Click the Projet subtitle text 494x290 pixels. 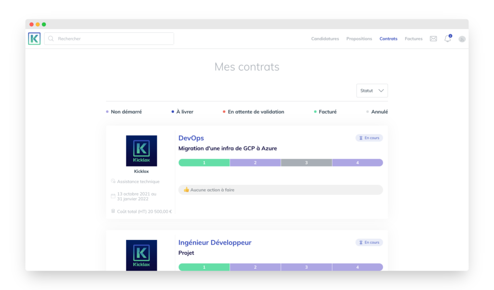click(186, 253)
